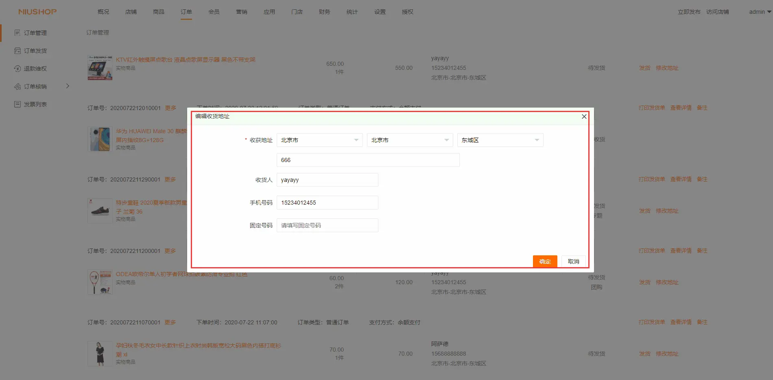Open the city dropdown in address row
Viewport: 773px width, 380px height.
pos(410,140)
